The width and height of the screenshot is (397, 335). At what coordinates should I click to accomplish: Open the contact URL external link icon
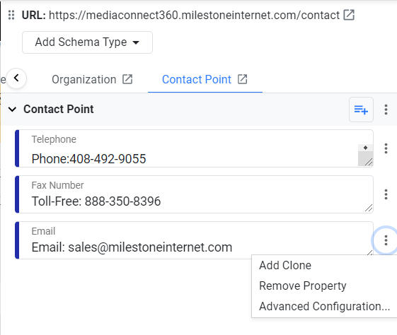pos(349,15)
